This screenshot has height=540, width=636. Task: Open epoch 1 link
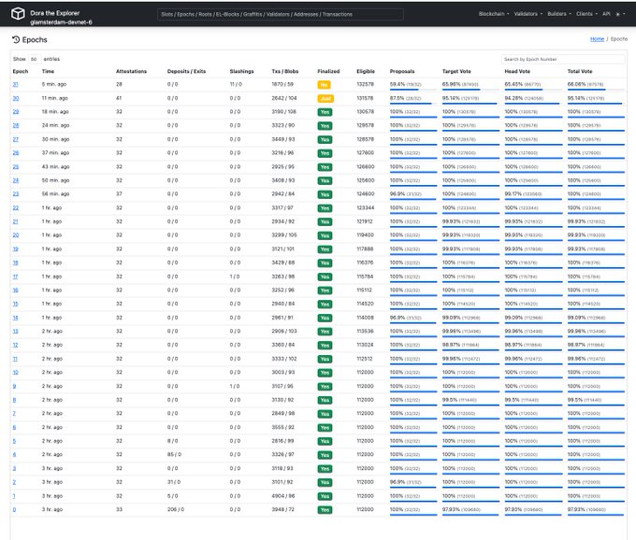pos(14,496)
